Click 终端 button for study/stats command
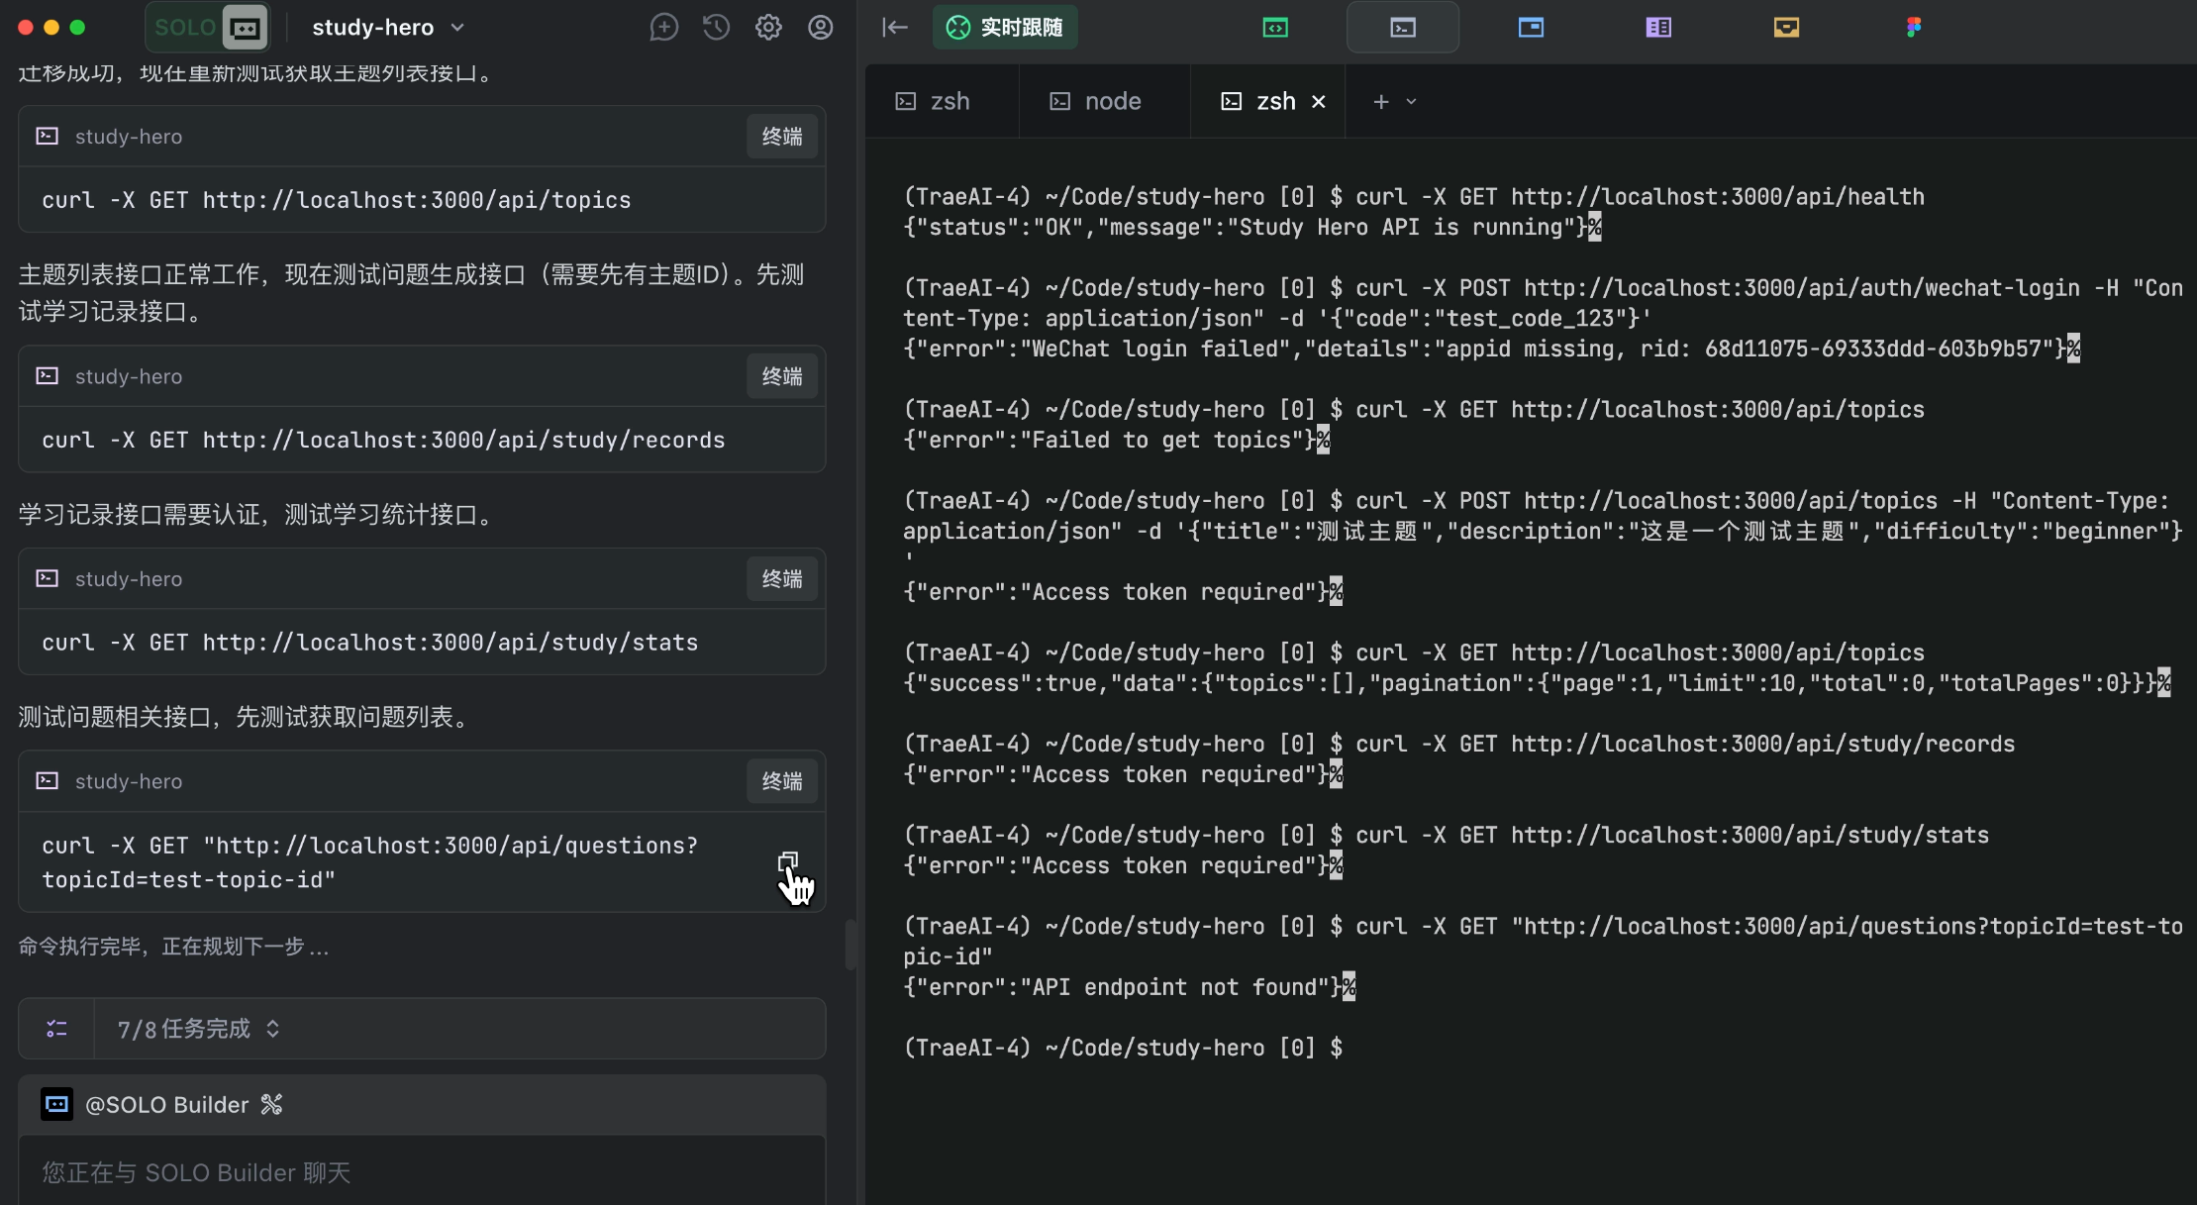The height and width of the screenshot is (1206, 2198). [781, 579]
